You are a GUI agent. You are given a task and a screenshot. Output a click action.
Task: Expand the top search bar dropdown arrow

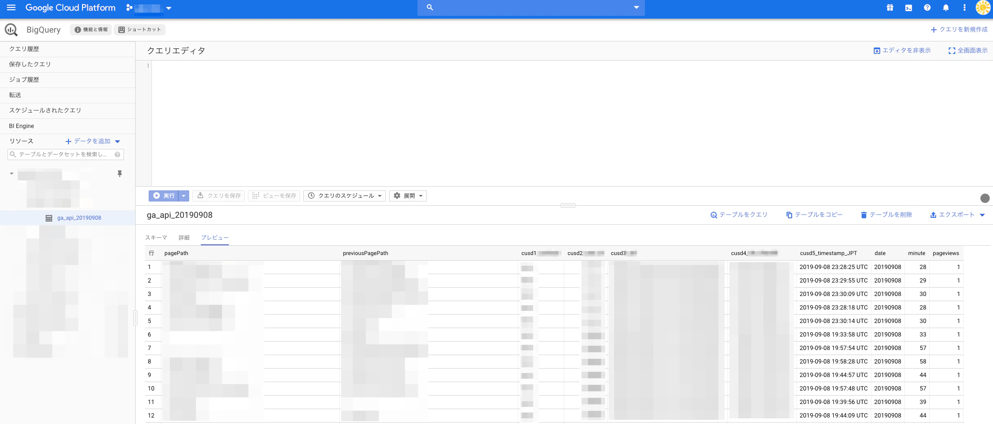637,7
